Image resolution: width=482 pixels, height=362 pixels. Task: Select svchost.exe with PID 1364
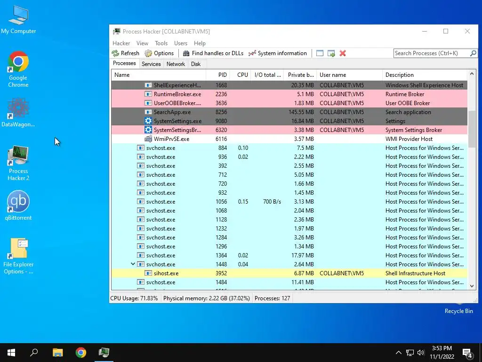pyautogui.click(x=289, y=255)
